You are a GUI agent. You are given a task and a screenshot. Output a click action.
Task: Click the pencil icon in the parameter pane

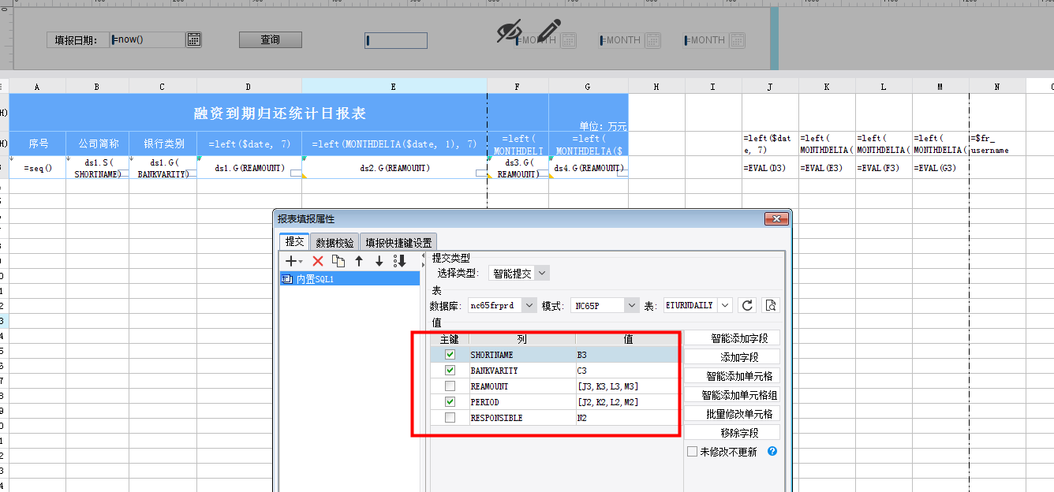(x=549, y=30)
